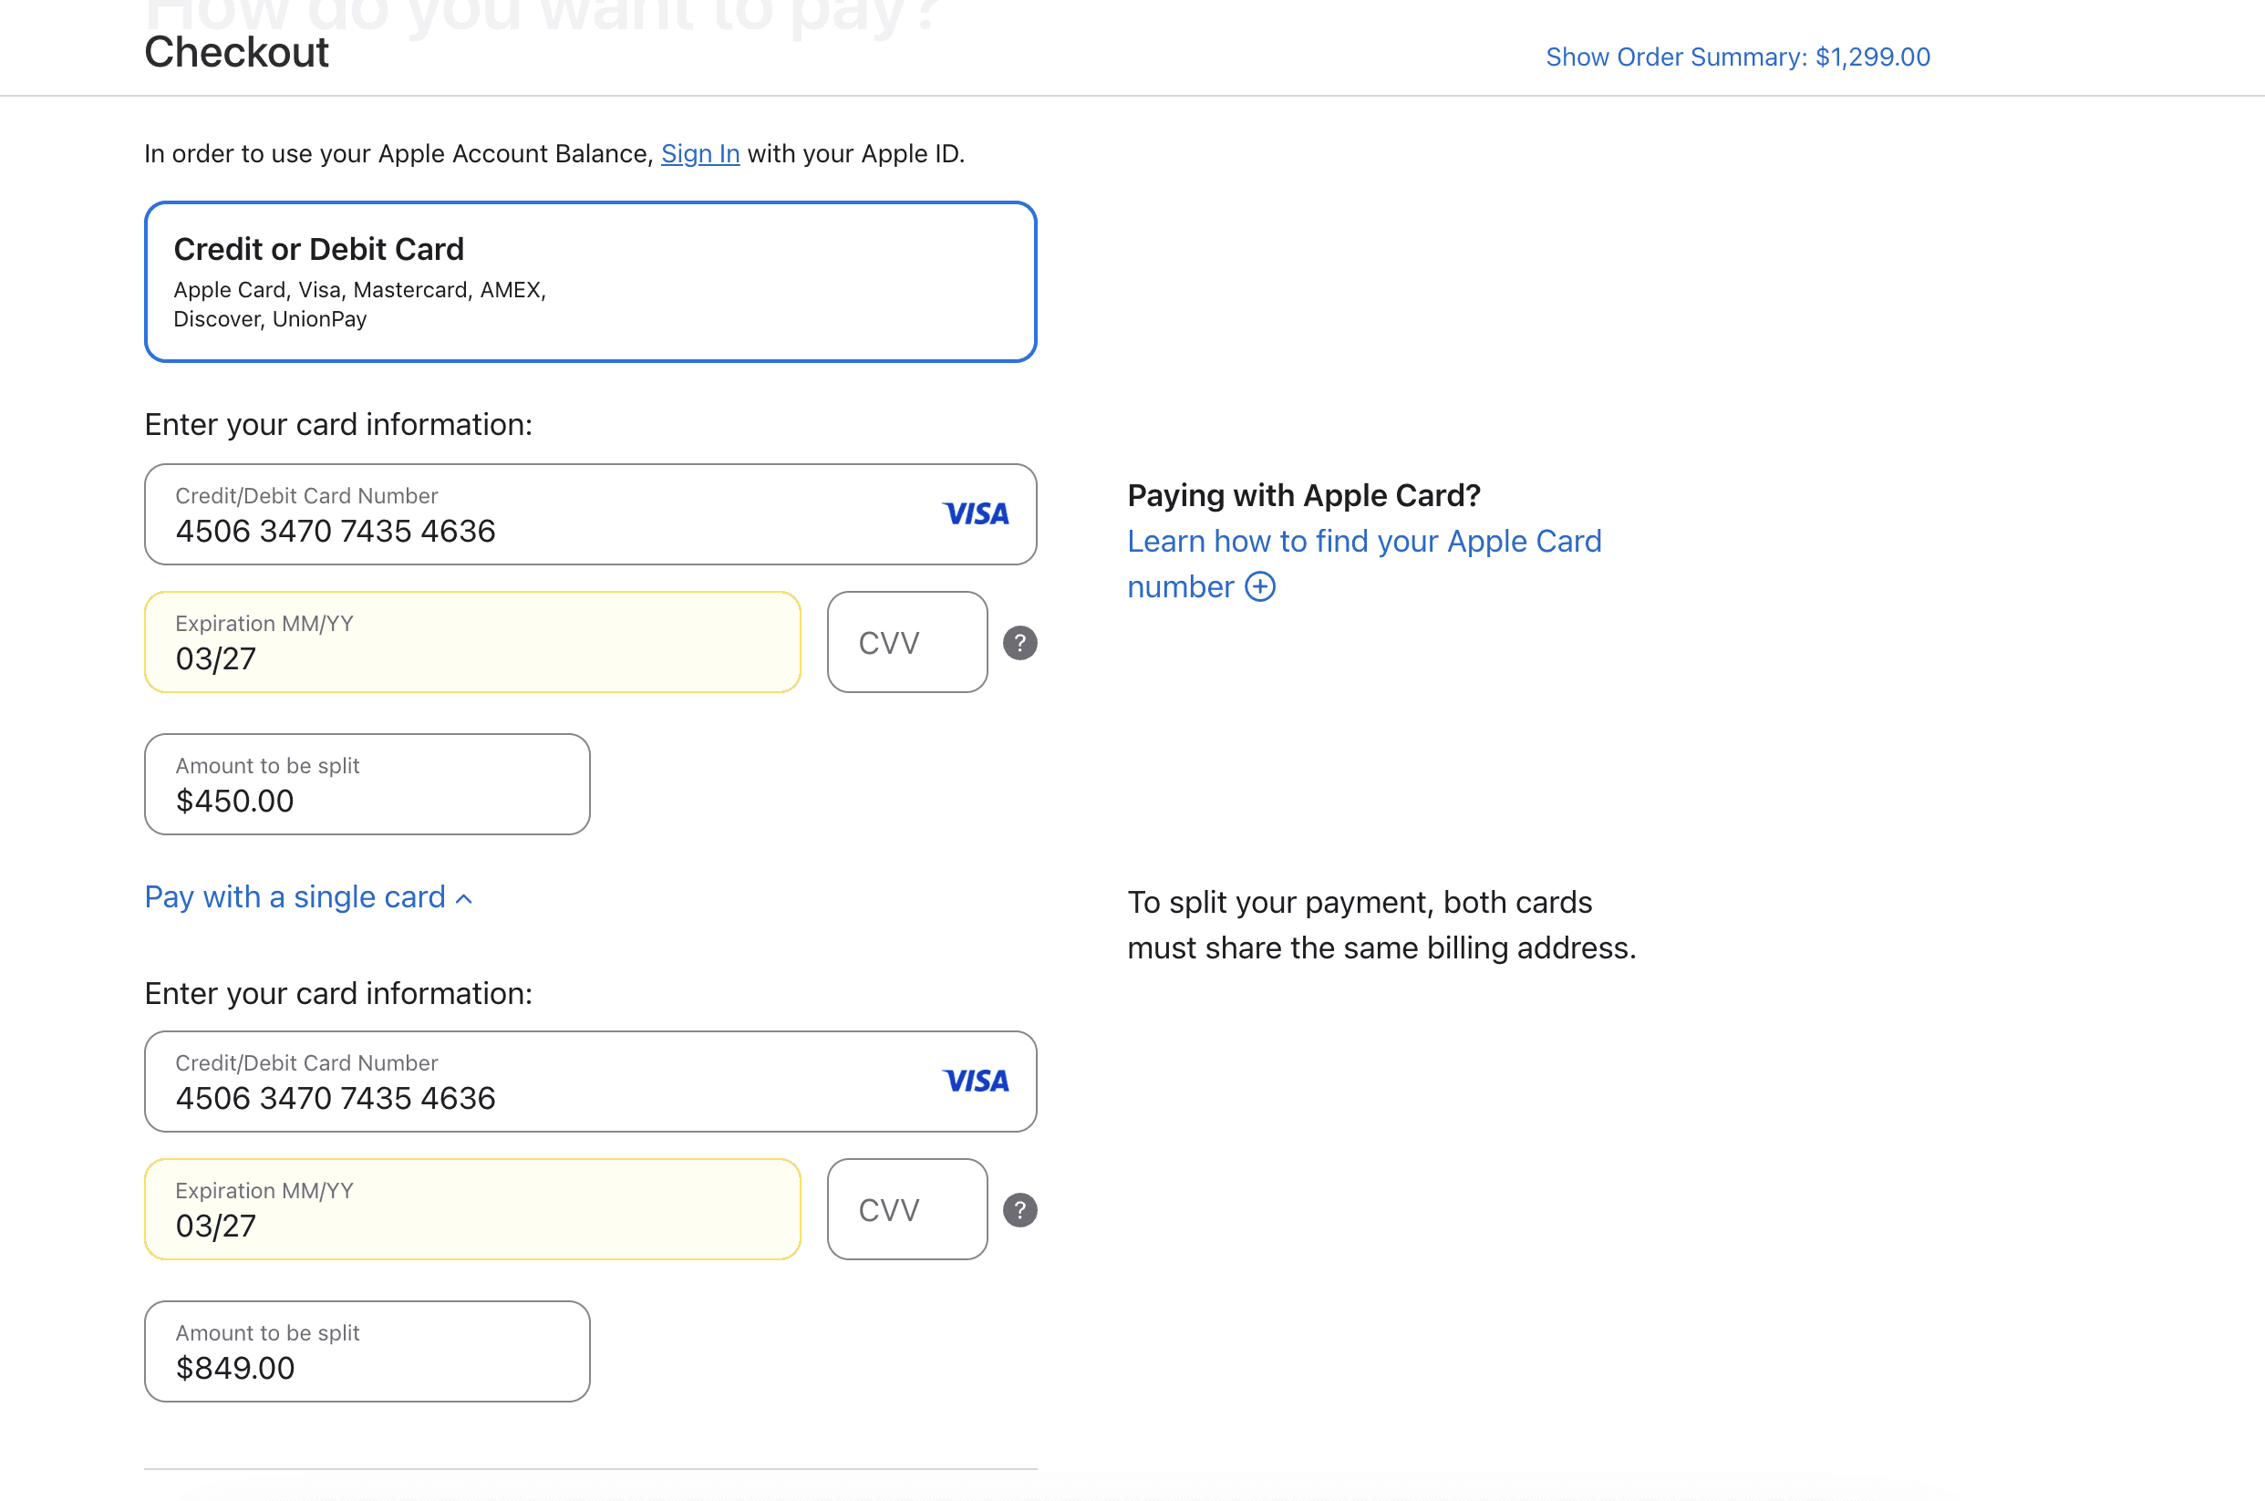Viewport: 2265px width, 1501px height.
Task: Click the Checkout page heading
Action: [x=236, y=52]
